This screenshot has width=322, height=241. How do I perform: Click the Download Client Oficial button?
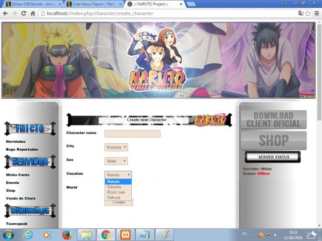click(x=273, y=120)
